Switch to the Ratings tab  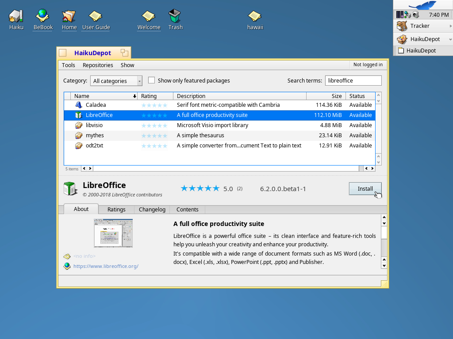[x=116, y=210]
